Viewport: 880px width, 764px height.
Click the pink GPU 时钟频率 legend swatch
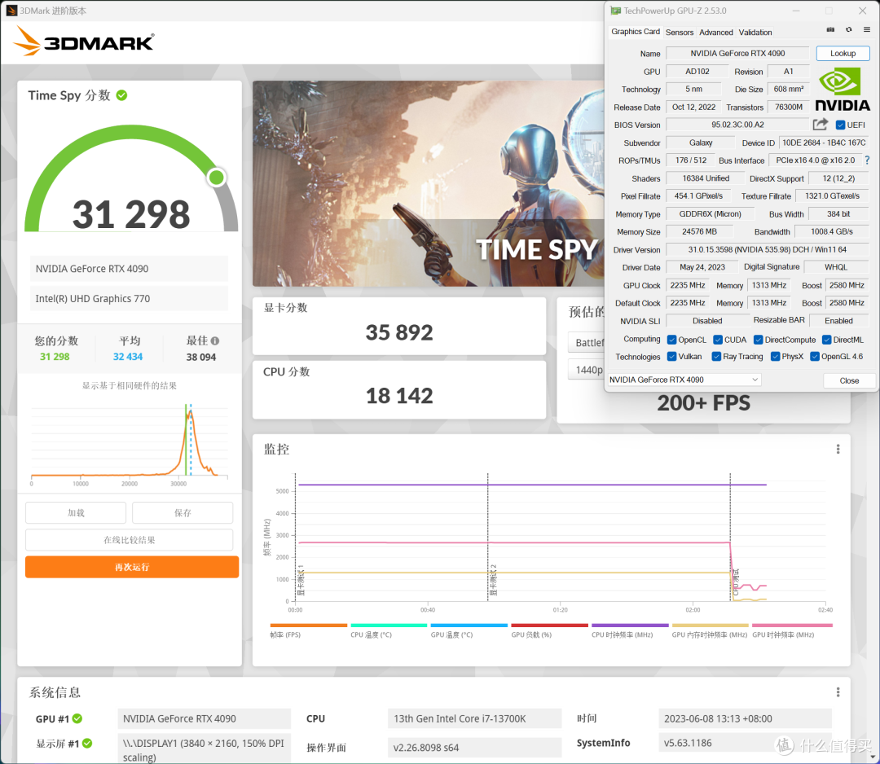793,625
